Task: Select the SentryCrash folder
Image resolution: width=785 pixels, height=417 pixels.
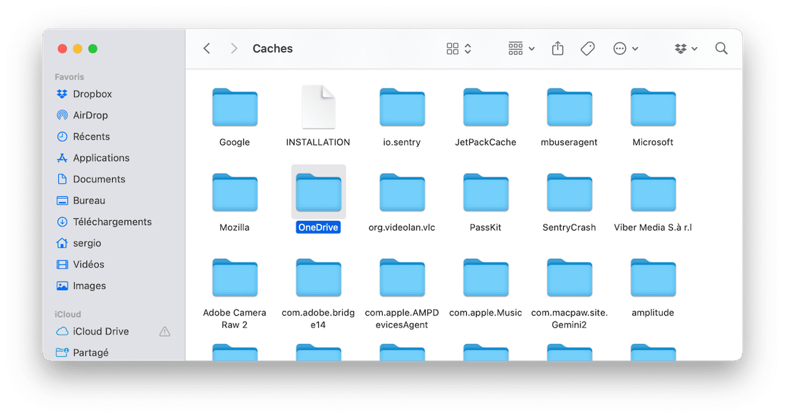Action: pos(569,192)
